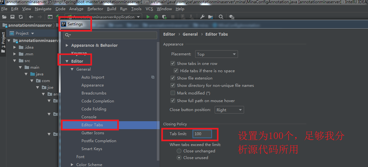Image resolution: width=368 pixels, height=167 pixels.
Task: Open the Navigate menu
Action: [43, 9]
